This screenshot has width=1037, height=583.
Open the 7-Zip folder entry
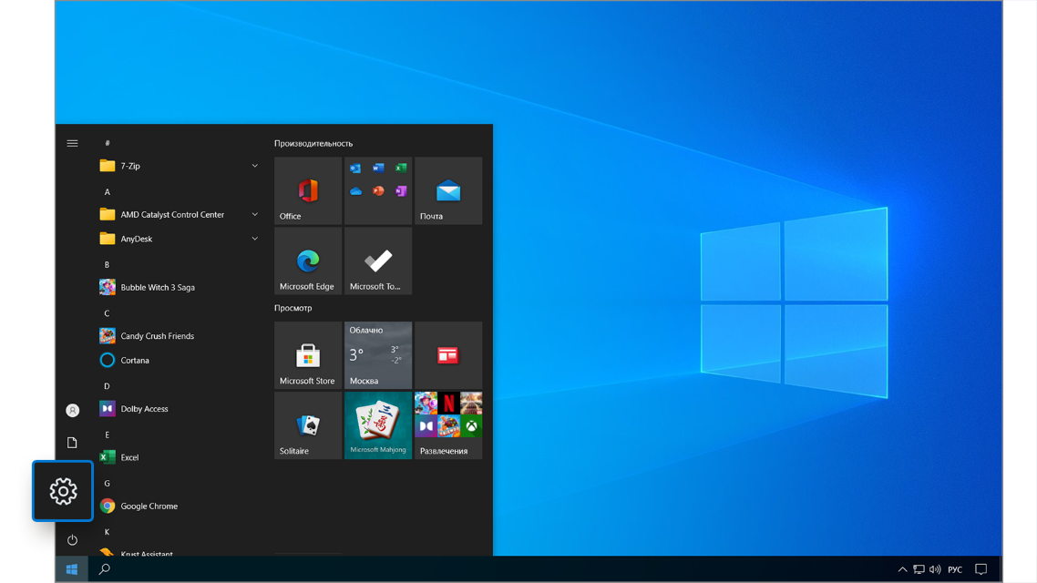point(179,166)
